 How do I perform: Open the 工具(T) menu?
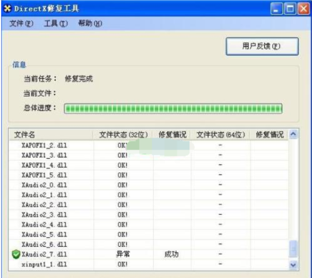[x=56, y=24]
